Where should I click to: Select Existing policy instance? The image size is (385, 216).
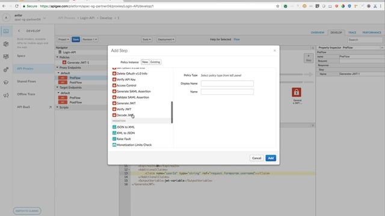[155, 62]
